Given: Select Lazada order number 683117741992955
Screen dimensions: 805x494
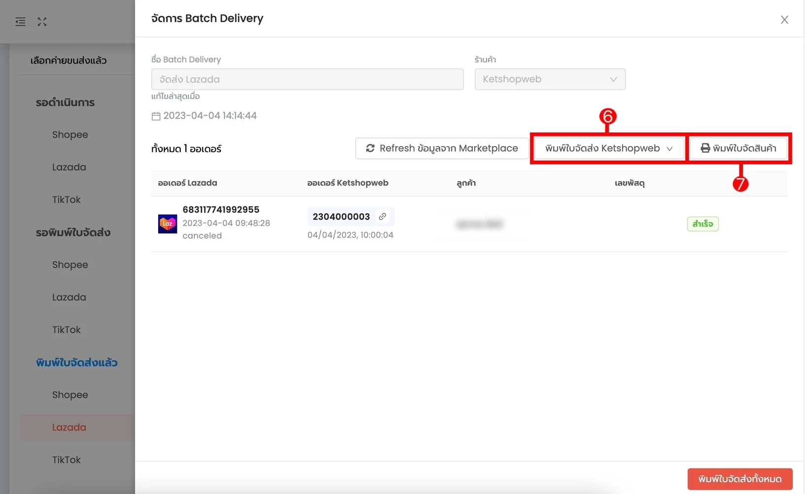Looking at the screenshot, I should [221, 210].
